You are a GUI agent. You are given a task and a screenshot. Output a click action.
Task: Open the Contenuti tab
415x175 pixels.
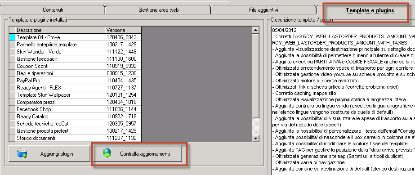53,10
